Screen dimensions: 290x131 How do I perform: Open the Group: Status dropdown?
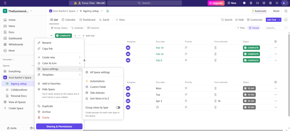pos(59,28)
